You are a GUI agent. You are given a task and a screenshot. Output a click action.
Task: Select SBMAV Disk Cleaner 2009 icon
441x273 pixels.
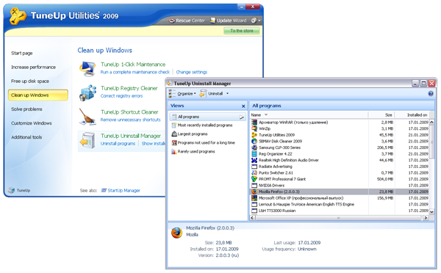pos(254,142)
